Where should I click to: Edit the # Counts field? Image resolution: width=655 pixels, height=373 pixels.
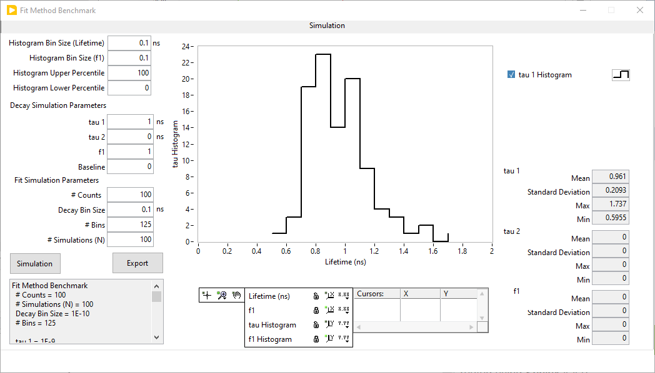tap(130, 195)
